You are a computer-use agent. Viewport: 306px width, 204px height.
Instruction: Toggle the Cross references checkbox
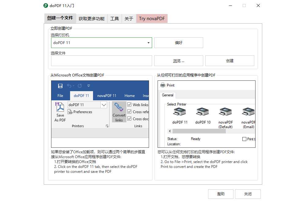(130, 112)
